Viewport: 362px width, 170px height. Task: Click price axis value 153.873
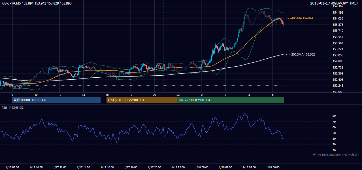click(x=338, y=25)
